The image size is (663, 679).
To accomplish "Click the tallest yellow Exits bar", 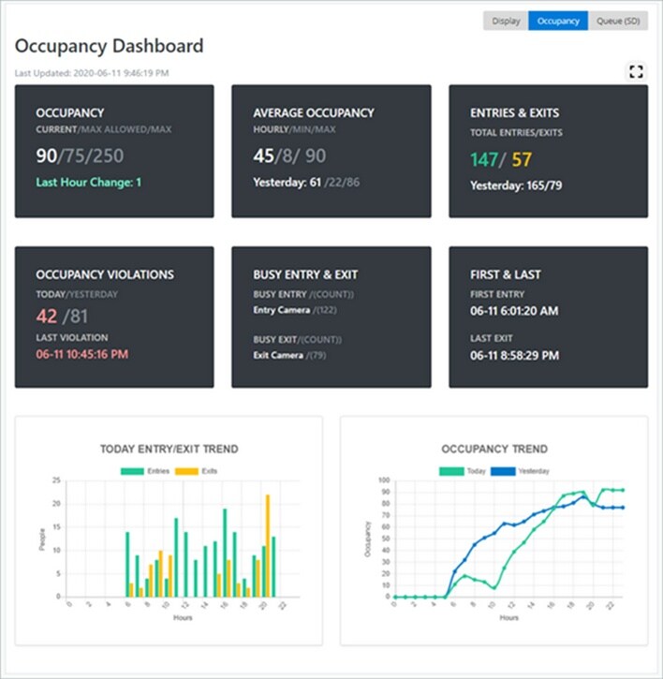I will (x=267, y=545).
